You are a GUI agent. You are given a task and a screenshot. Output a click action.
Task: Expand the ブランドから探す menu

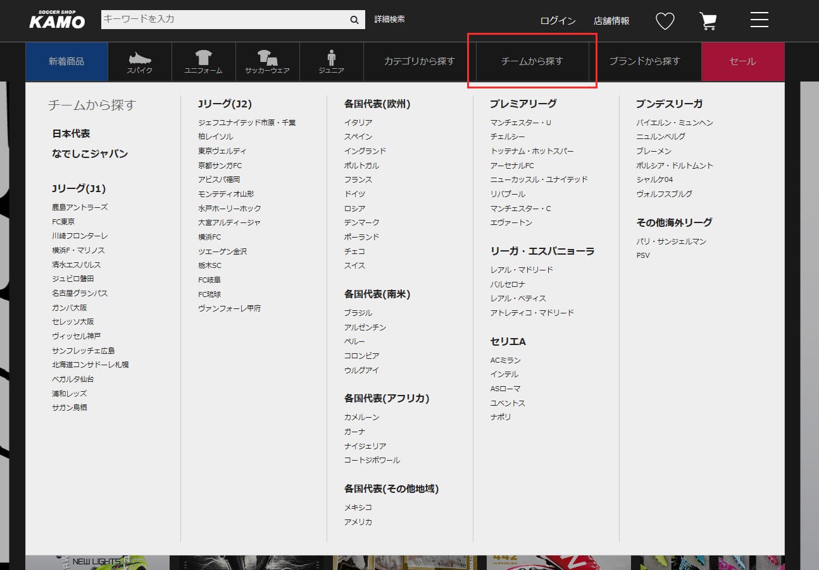tap(644, 61)
